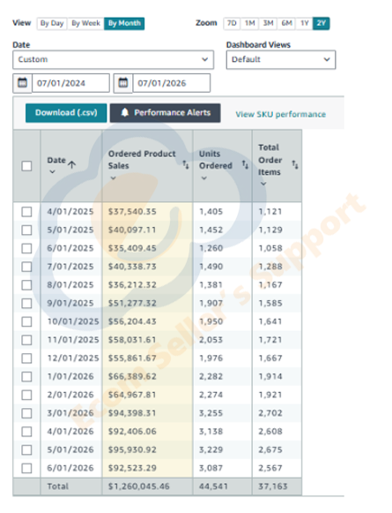Viewport: 392px width, 513px height.
Task: Select the sales value $51,277.32
Action: point(132,303)
